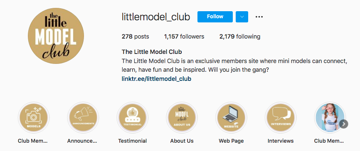
Task: View the Testimonial thumbs-up highlight
Action: click(x=133, y=117)
